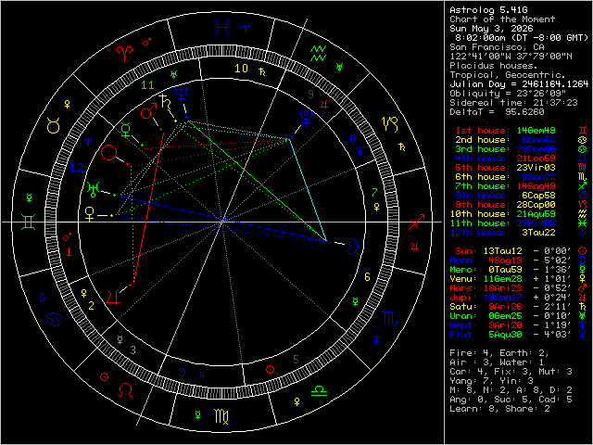This screenshot has height=445, width=593.
Task: Select house number 5 in the wheel
Action: pyautogui.click(x=296, y=359)
